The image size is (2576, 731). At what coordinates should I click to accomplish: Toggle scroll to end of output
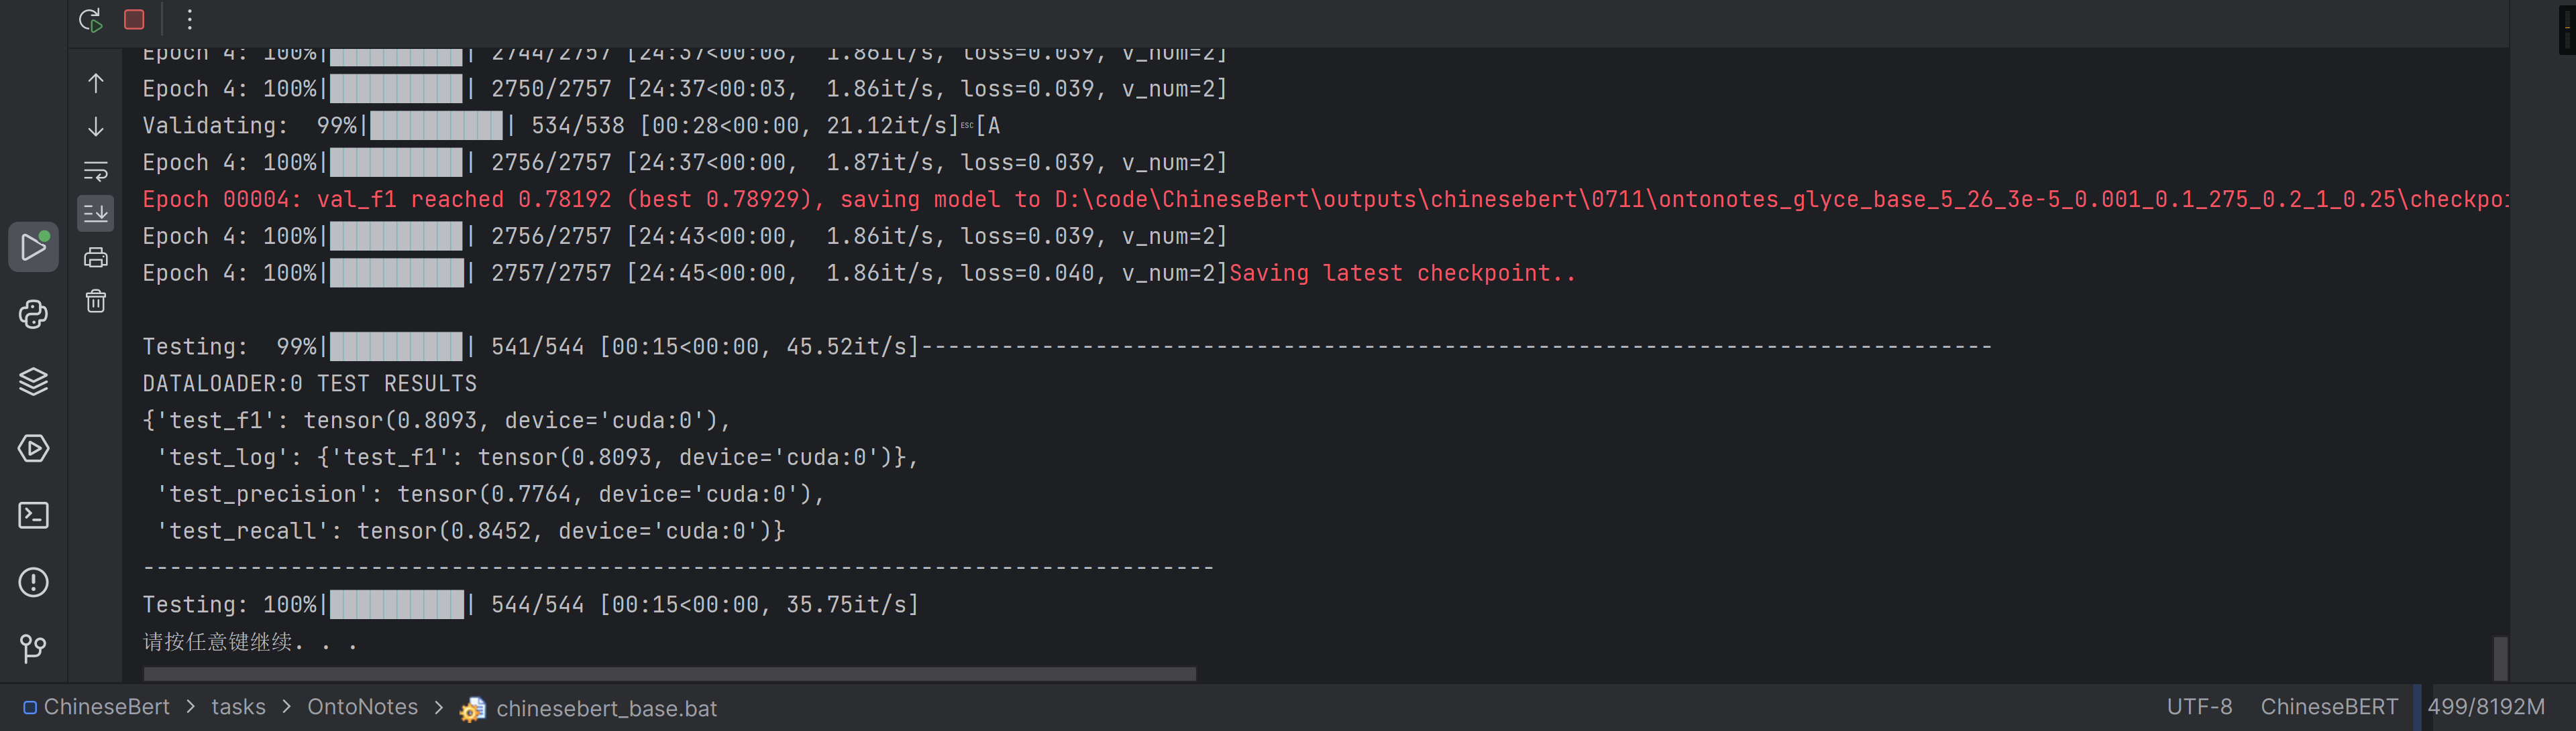[x=96, y=212]
